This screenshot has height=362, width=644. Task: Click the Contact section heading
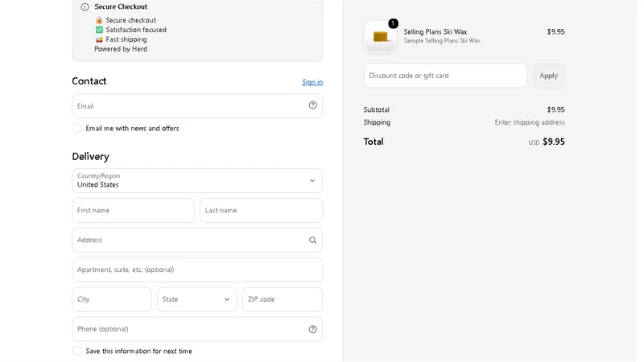tap(89, 81)
